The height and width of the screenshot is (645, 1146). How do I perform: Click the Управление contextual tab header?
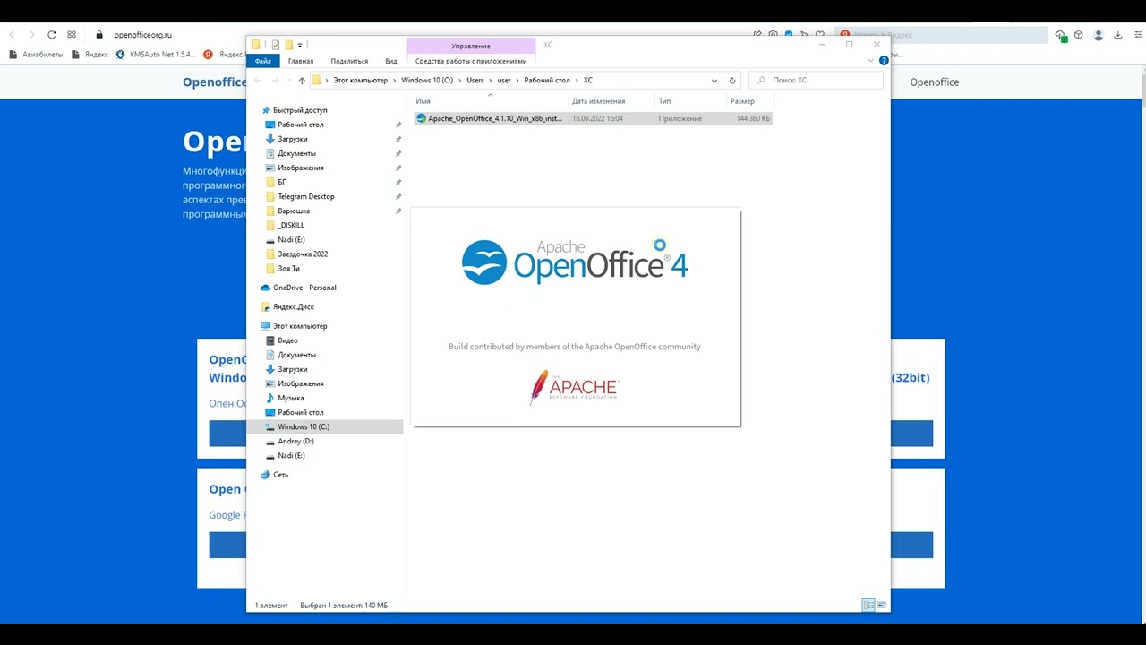(x=471, y=46)
